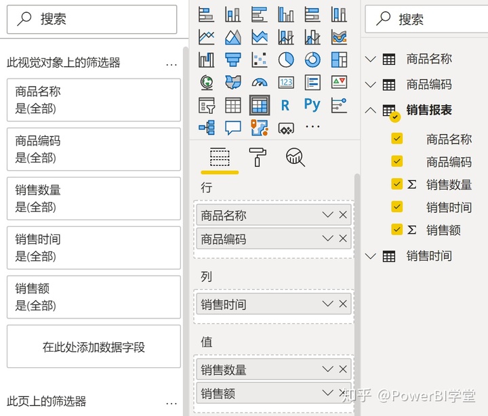Viewport: 488px width, 416px height.
Task: Open more options for 此页上的筛选器
Action: click(171, 403)
